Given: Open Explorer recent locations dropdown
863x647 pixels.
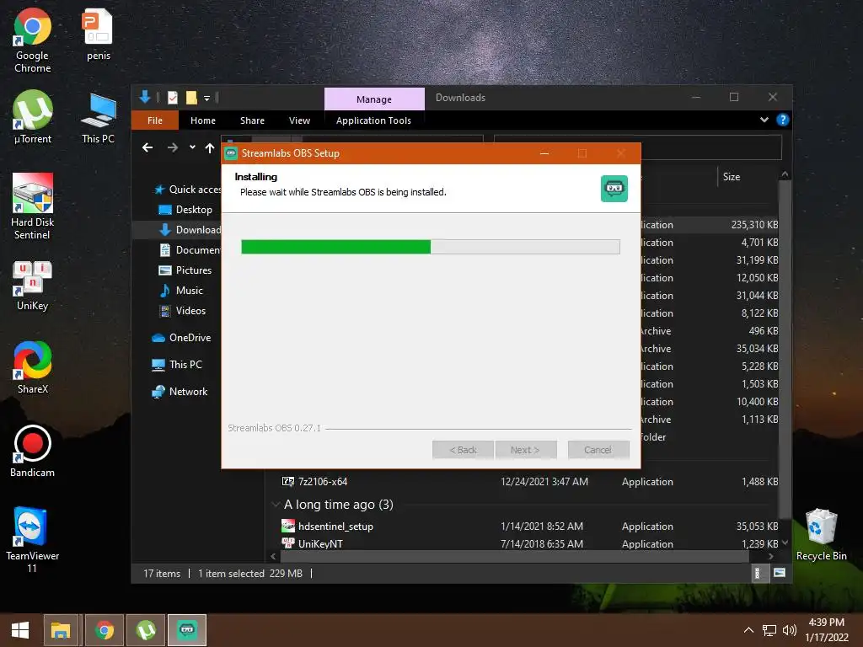Looking at the screenshot, I should click(192, 147).
